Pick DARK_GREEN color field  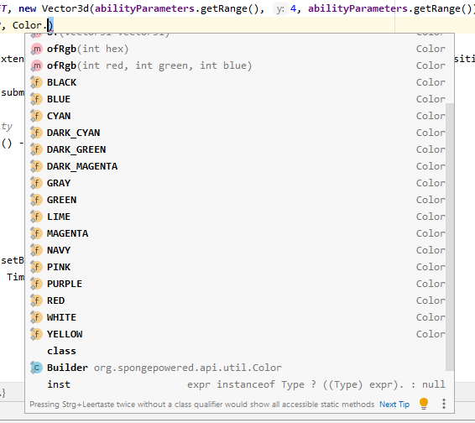237,149
